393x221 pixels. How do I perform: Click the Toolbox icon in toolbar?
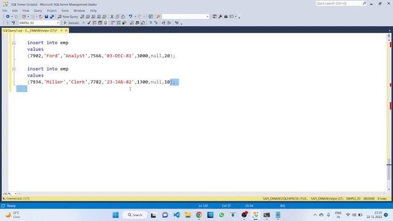point(226,17)
